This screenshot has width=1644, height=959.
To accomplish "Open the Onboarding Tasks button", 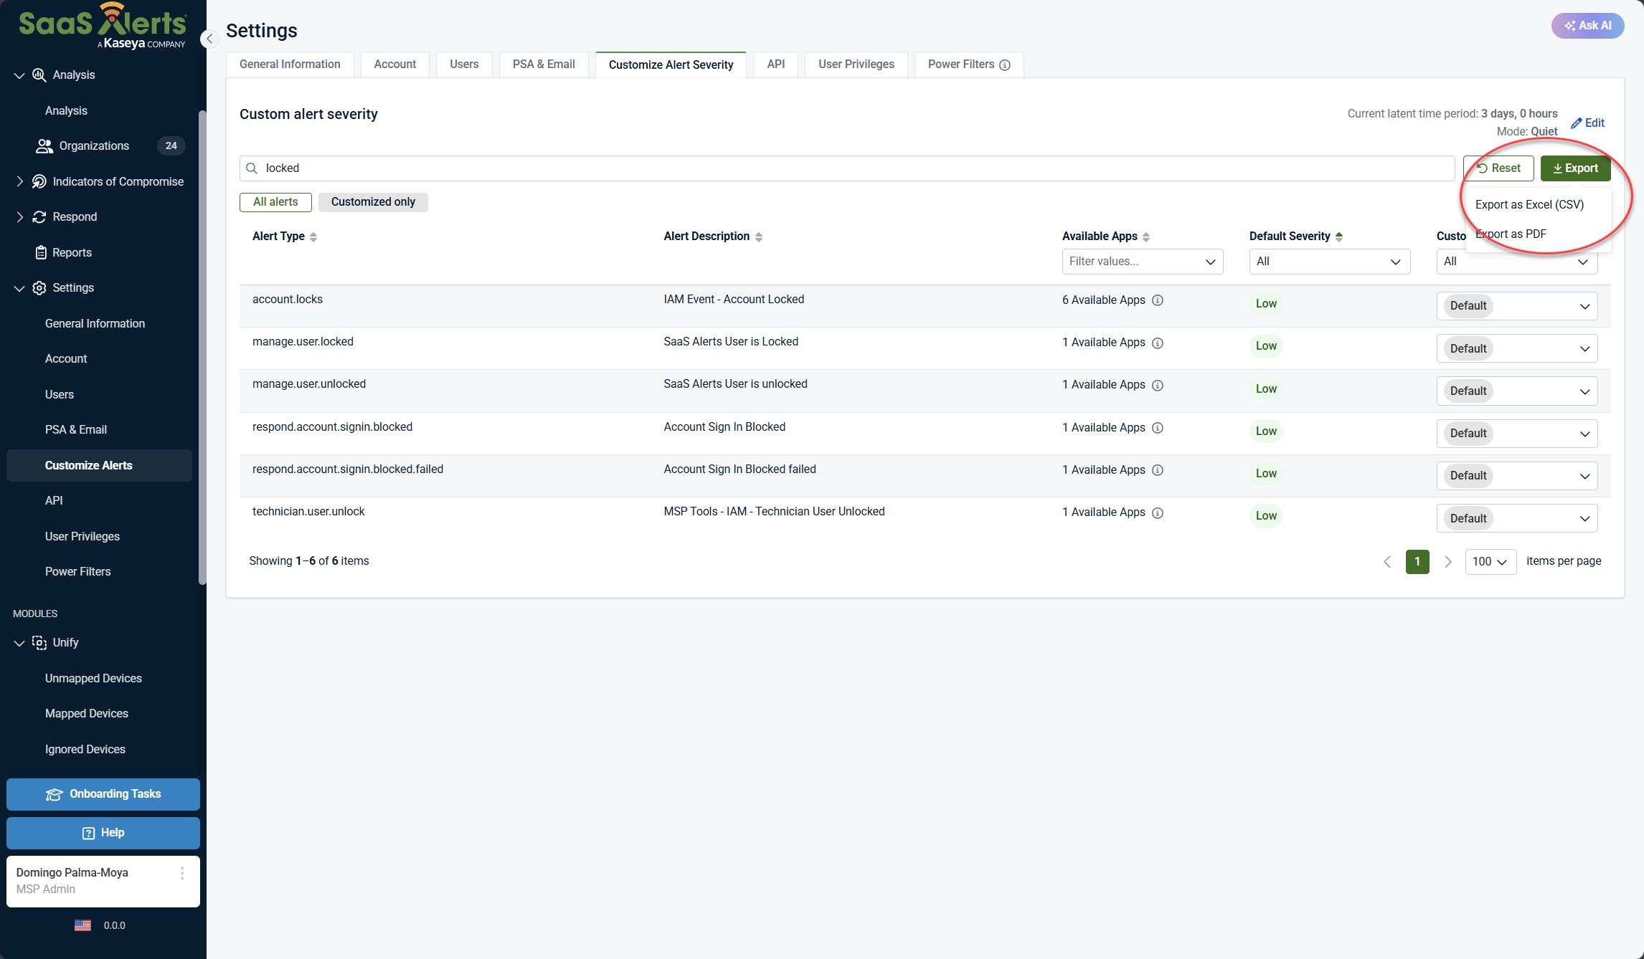I will coord(103,794).
